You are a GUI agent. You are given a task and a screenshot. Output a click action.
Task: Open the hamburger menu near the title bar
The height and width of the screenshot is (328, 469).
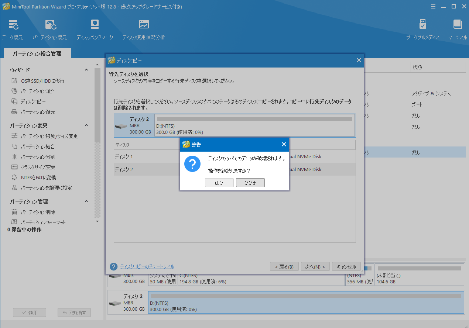[x=433, y=6]
